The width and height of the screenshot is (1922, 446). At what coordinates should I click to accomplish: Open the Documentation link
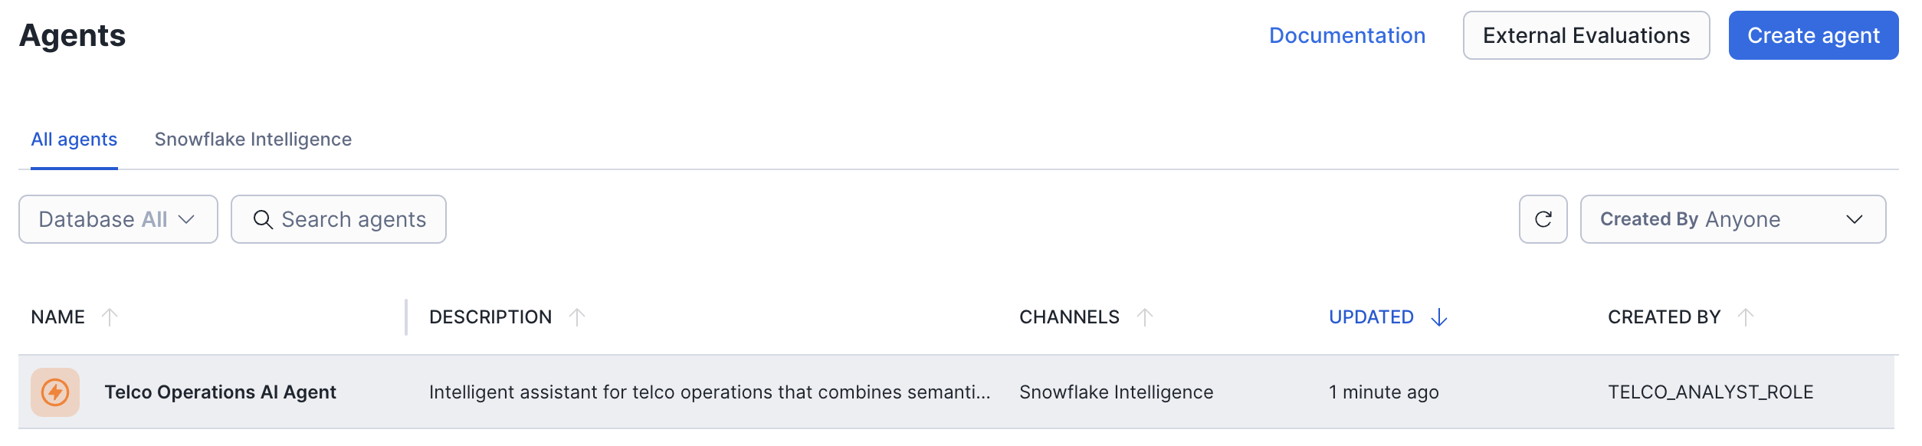click(1346, 35)
